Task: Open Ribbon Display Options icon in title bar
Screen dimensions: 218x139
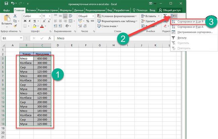Action: [151, 3]
